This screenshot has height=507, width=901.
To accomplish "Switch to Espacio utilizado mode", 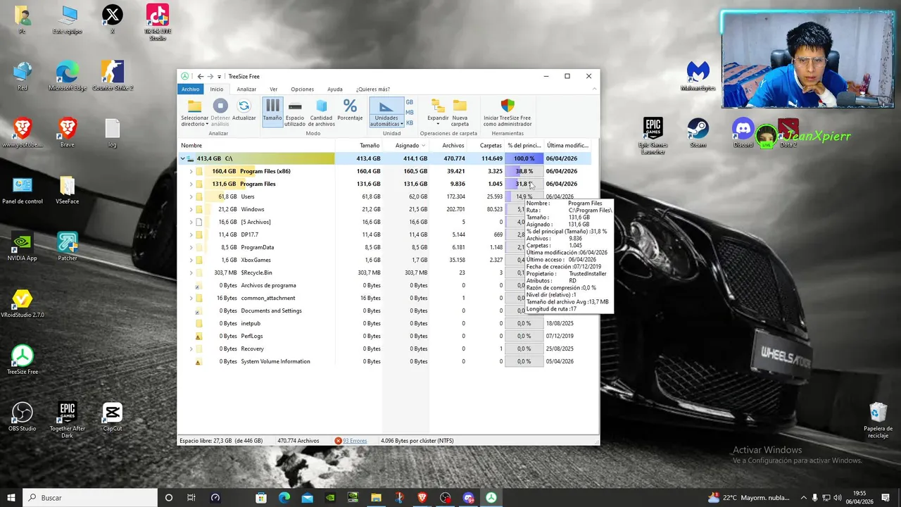I will (295, 112).
